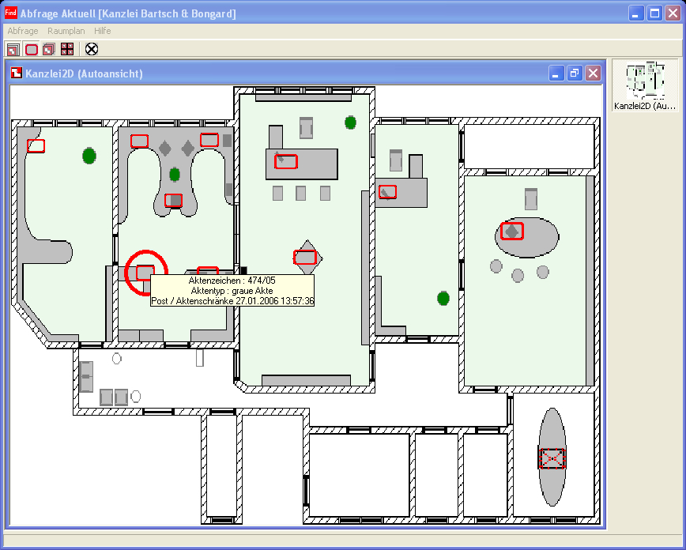Screen dimensions: 686x550
Task: Click the Aktenzeichen 474/05 tooltip
Action: pos(232,291)
